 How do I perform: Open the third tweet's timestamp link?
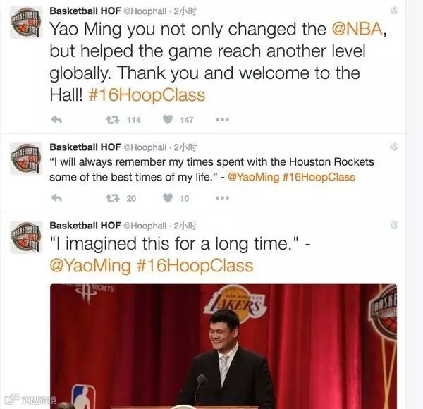coord(185,226)
